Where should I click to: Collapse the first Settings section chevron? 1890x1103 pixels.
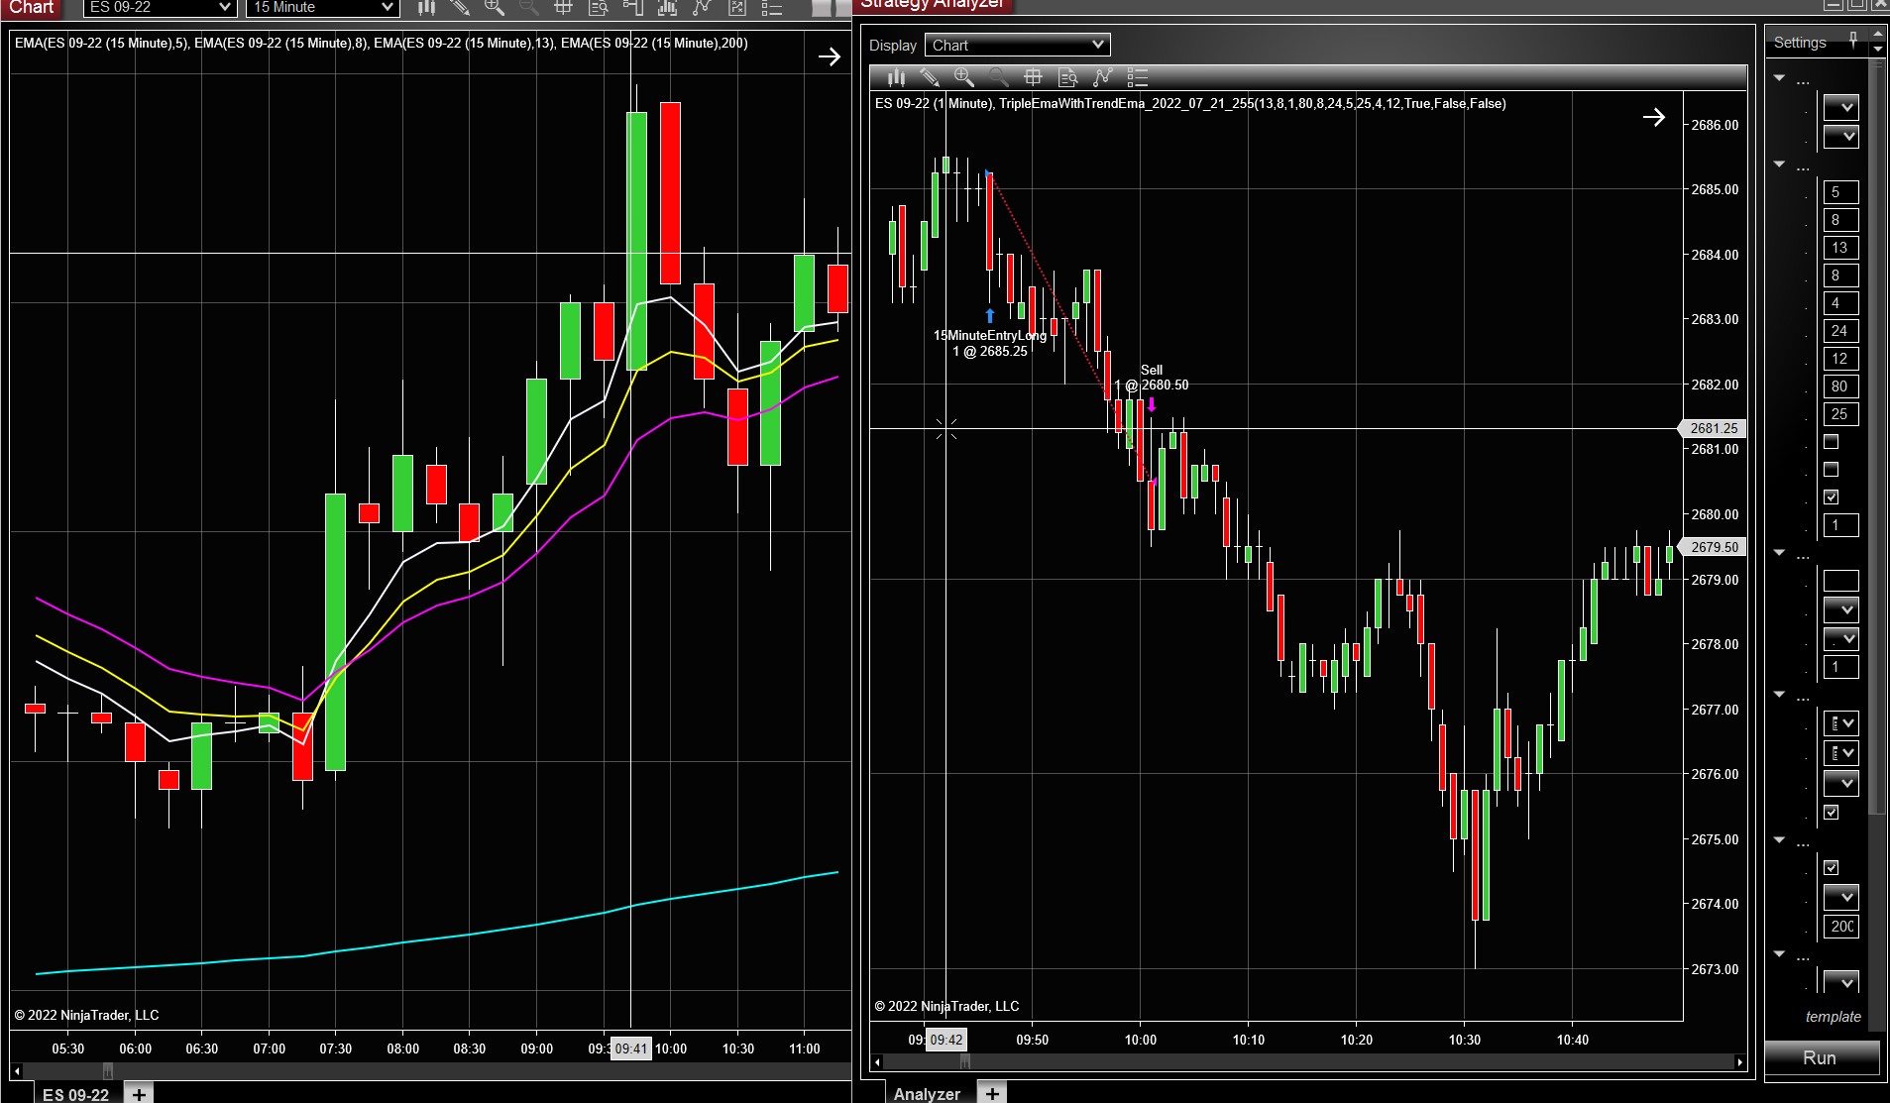click(x=1778, y=77)
